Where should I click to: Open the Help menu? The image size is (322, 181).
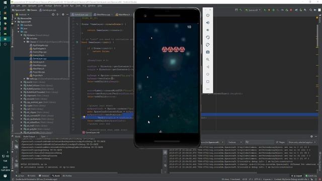(100, 6)
